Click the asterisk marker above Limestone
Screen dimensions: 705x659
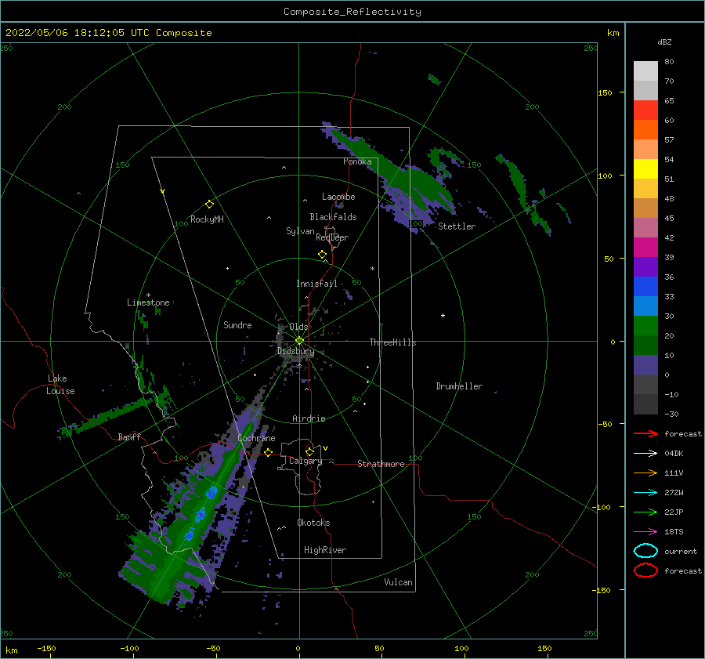point(148,295)
